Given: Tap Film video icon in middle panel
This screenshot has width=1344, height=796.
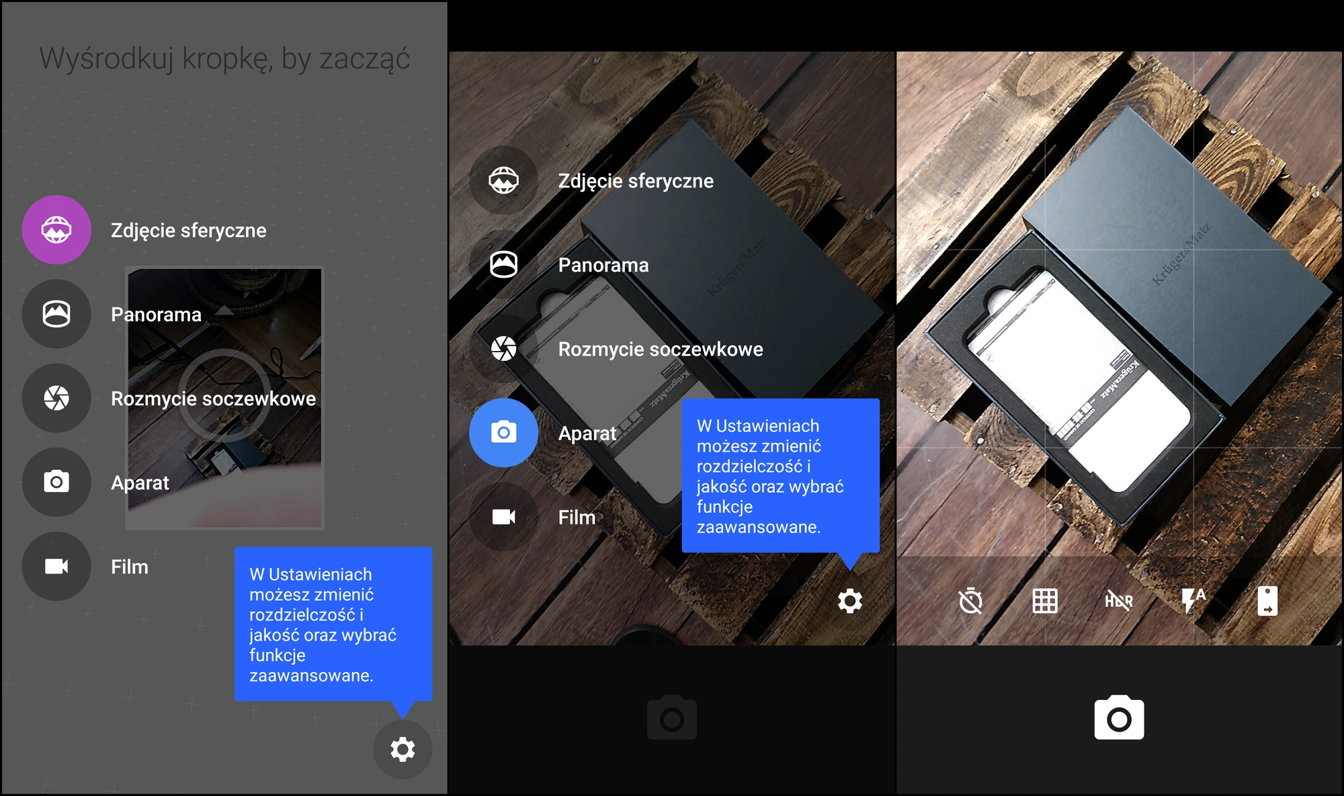Looking at the screenshot, I should pyautogui.click(x=503, y=516).
